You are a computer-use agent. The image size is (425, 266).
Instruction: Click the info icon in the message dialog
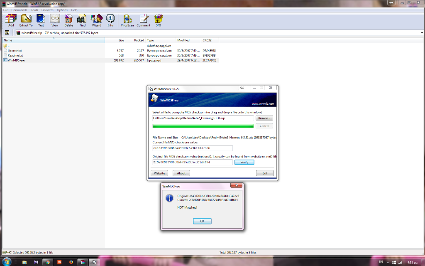click(169, 198)
